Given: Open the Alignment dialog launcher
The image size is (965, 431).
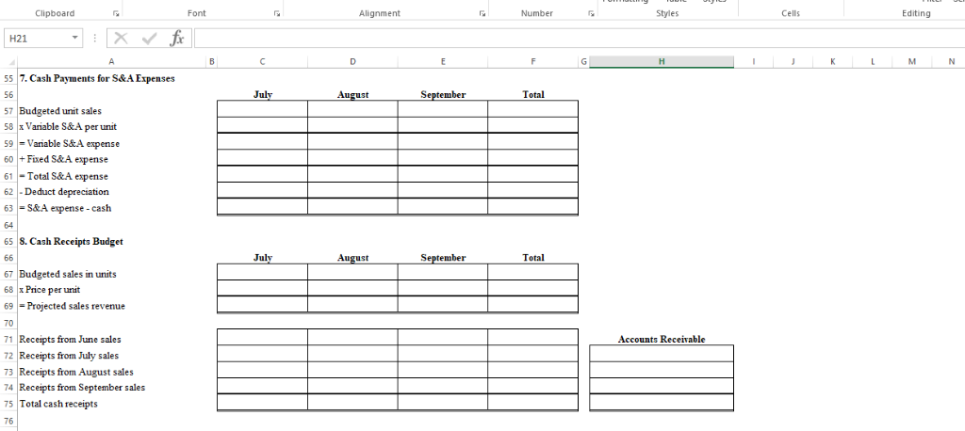Looking at the screenshot, I should coord(482,13).
